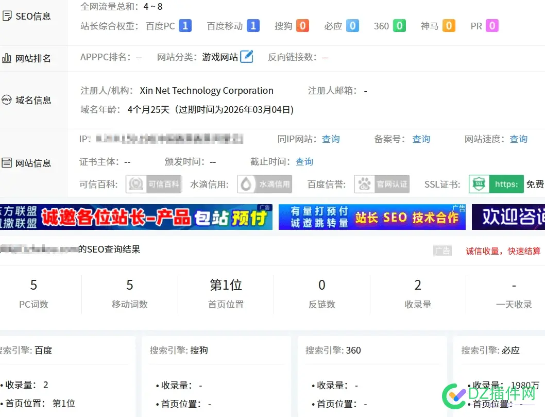Click 查询 next to 网站速度
This screenshot has width=545, height=417.
[518, 139]
